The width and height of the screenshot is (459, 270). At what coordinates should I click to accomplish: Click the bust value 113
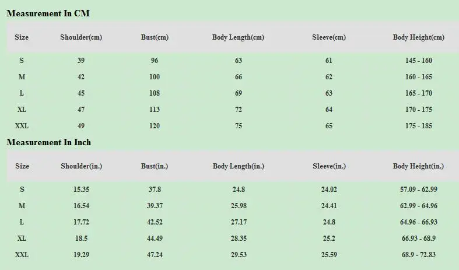[x=155, y=110]
